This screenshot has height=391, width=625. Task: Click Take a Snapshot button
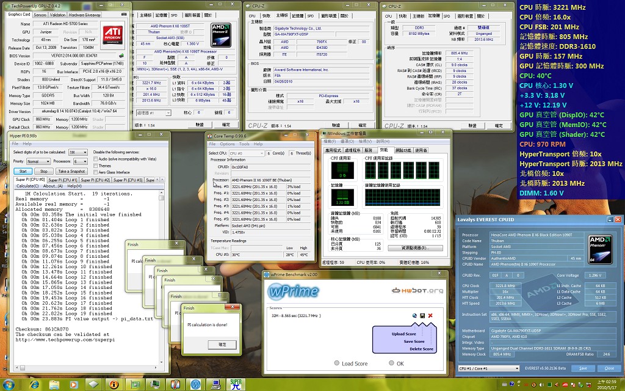point(71,171)
